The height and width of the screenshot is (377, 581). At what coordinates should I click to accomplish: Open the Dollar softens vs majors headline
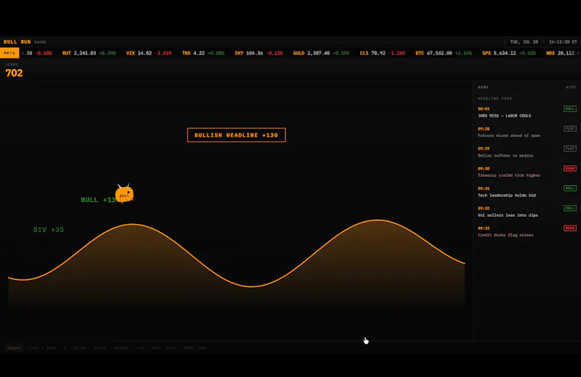pyautogui.click(x=505, y=155)
